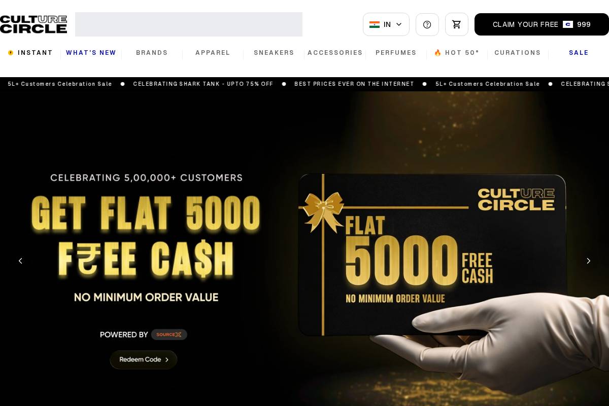Click the India flag icon
The height and width of the screenshot is (406, 609).
tap(375, 24)
